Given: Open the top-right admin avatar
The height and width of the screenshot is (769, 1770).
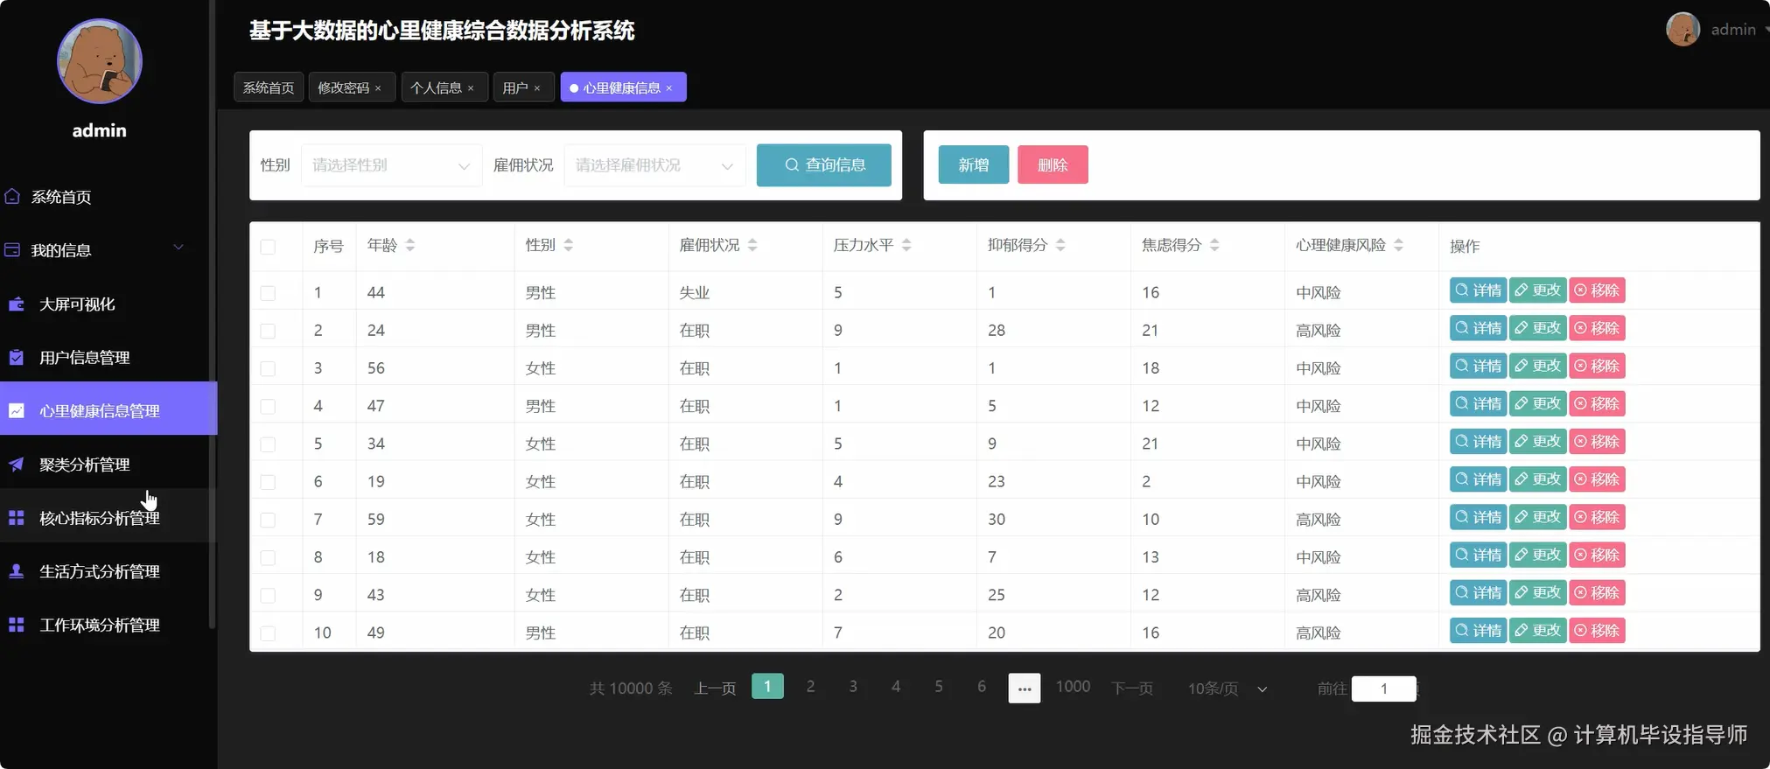Looking at the screenshot, I should (1683, 29).
